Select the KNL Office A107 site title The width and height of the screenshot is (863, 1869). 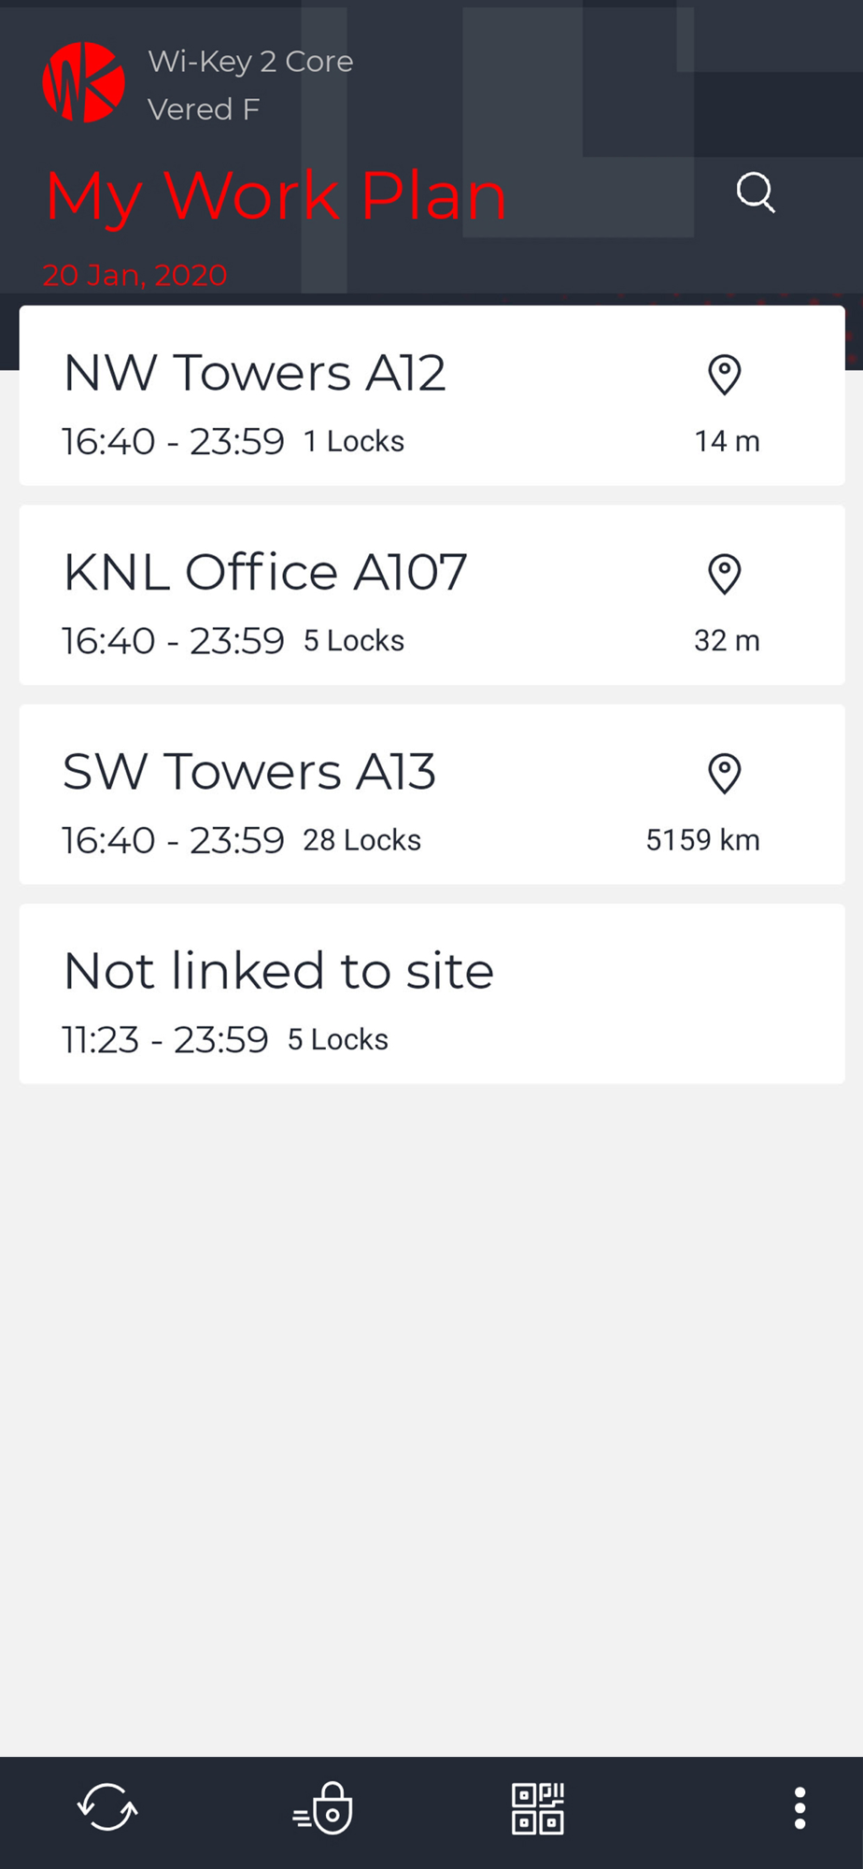265,572
